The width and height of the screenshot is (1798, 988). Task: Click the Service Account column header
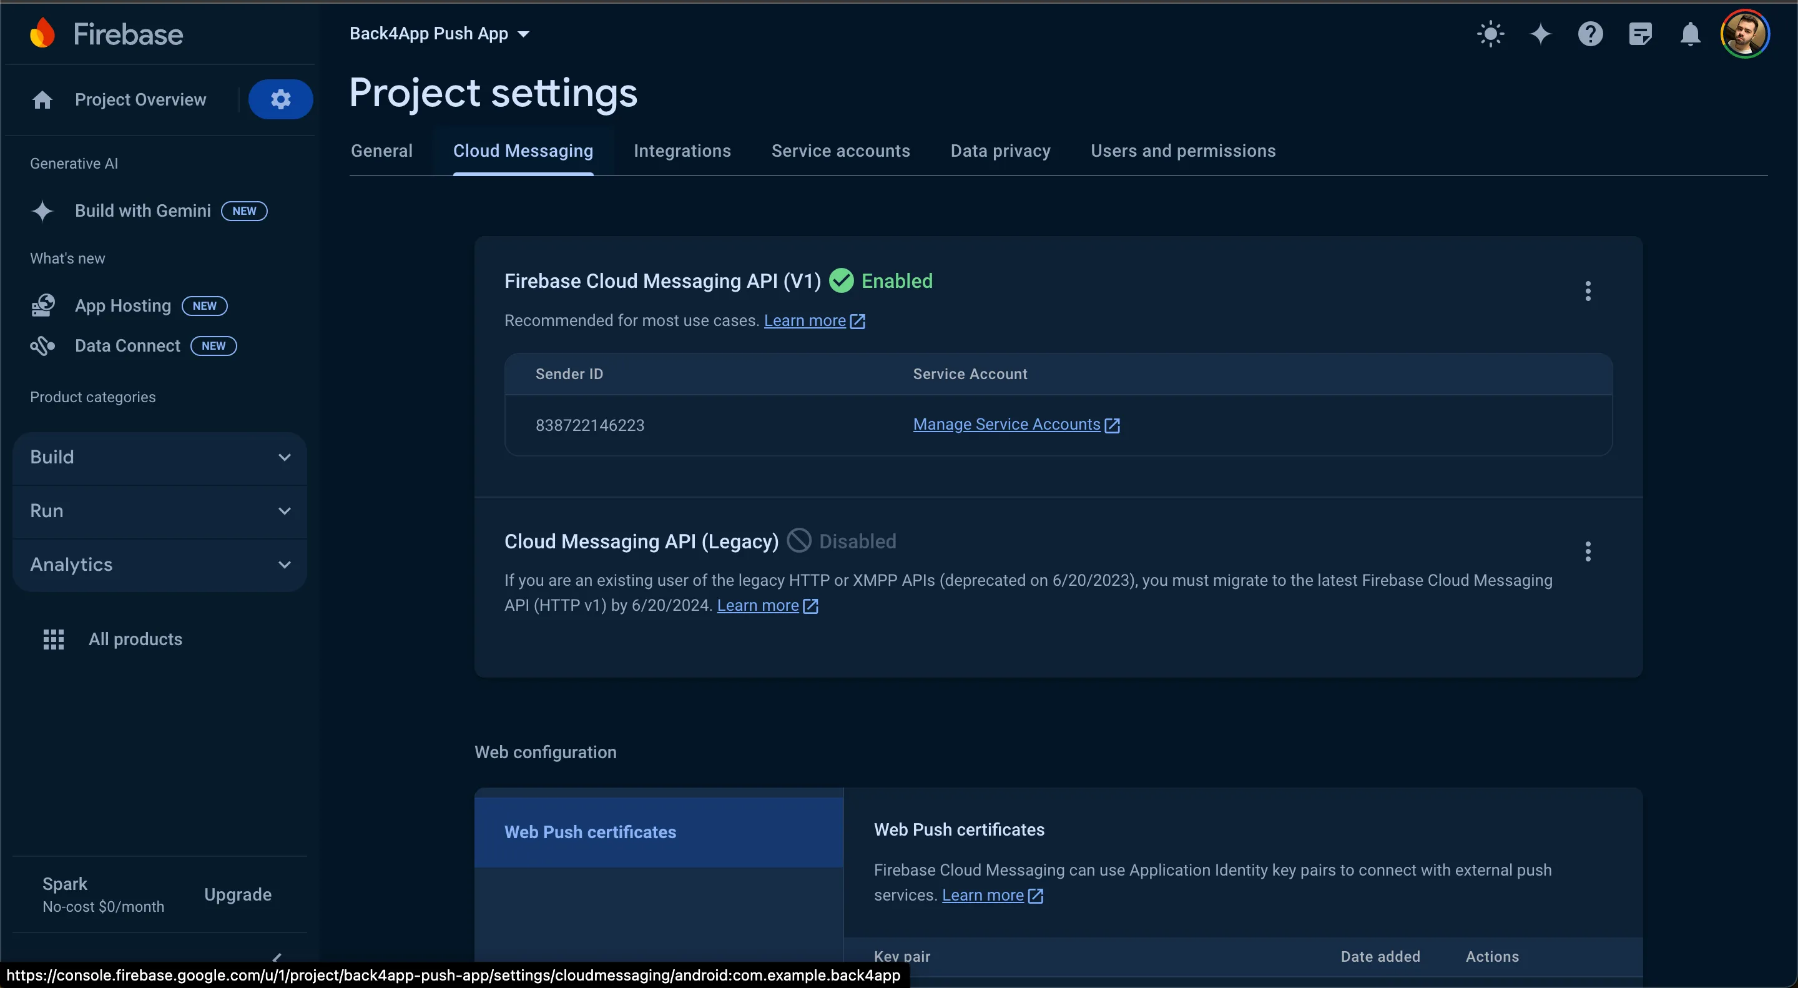coord(970,374)
